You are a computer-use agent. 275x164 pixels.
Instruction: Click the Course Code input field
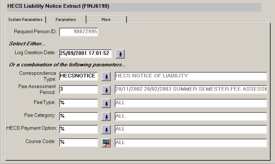[78, 142]
